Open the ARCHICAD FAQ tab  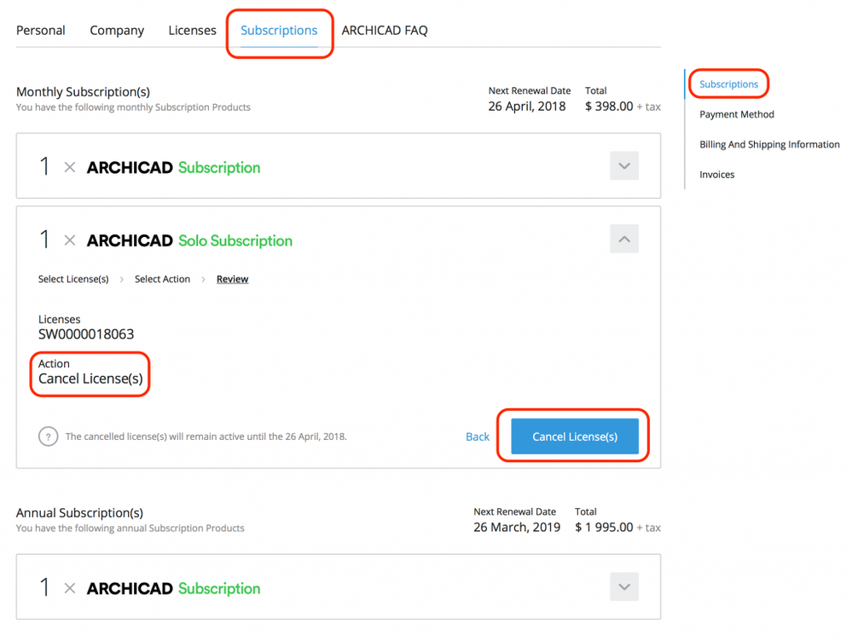(x=385, y=31)
